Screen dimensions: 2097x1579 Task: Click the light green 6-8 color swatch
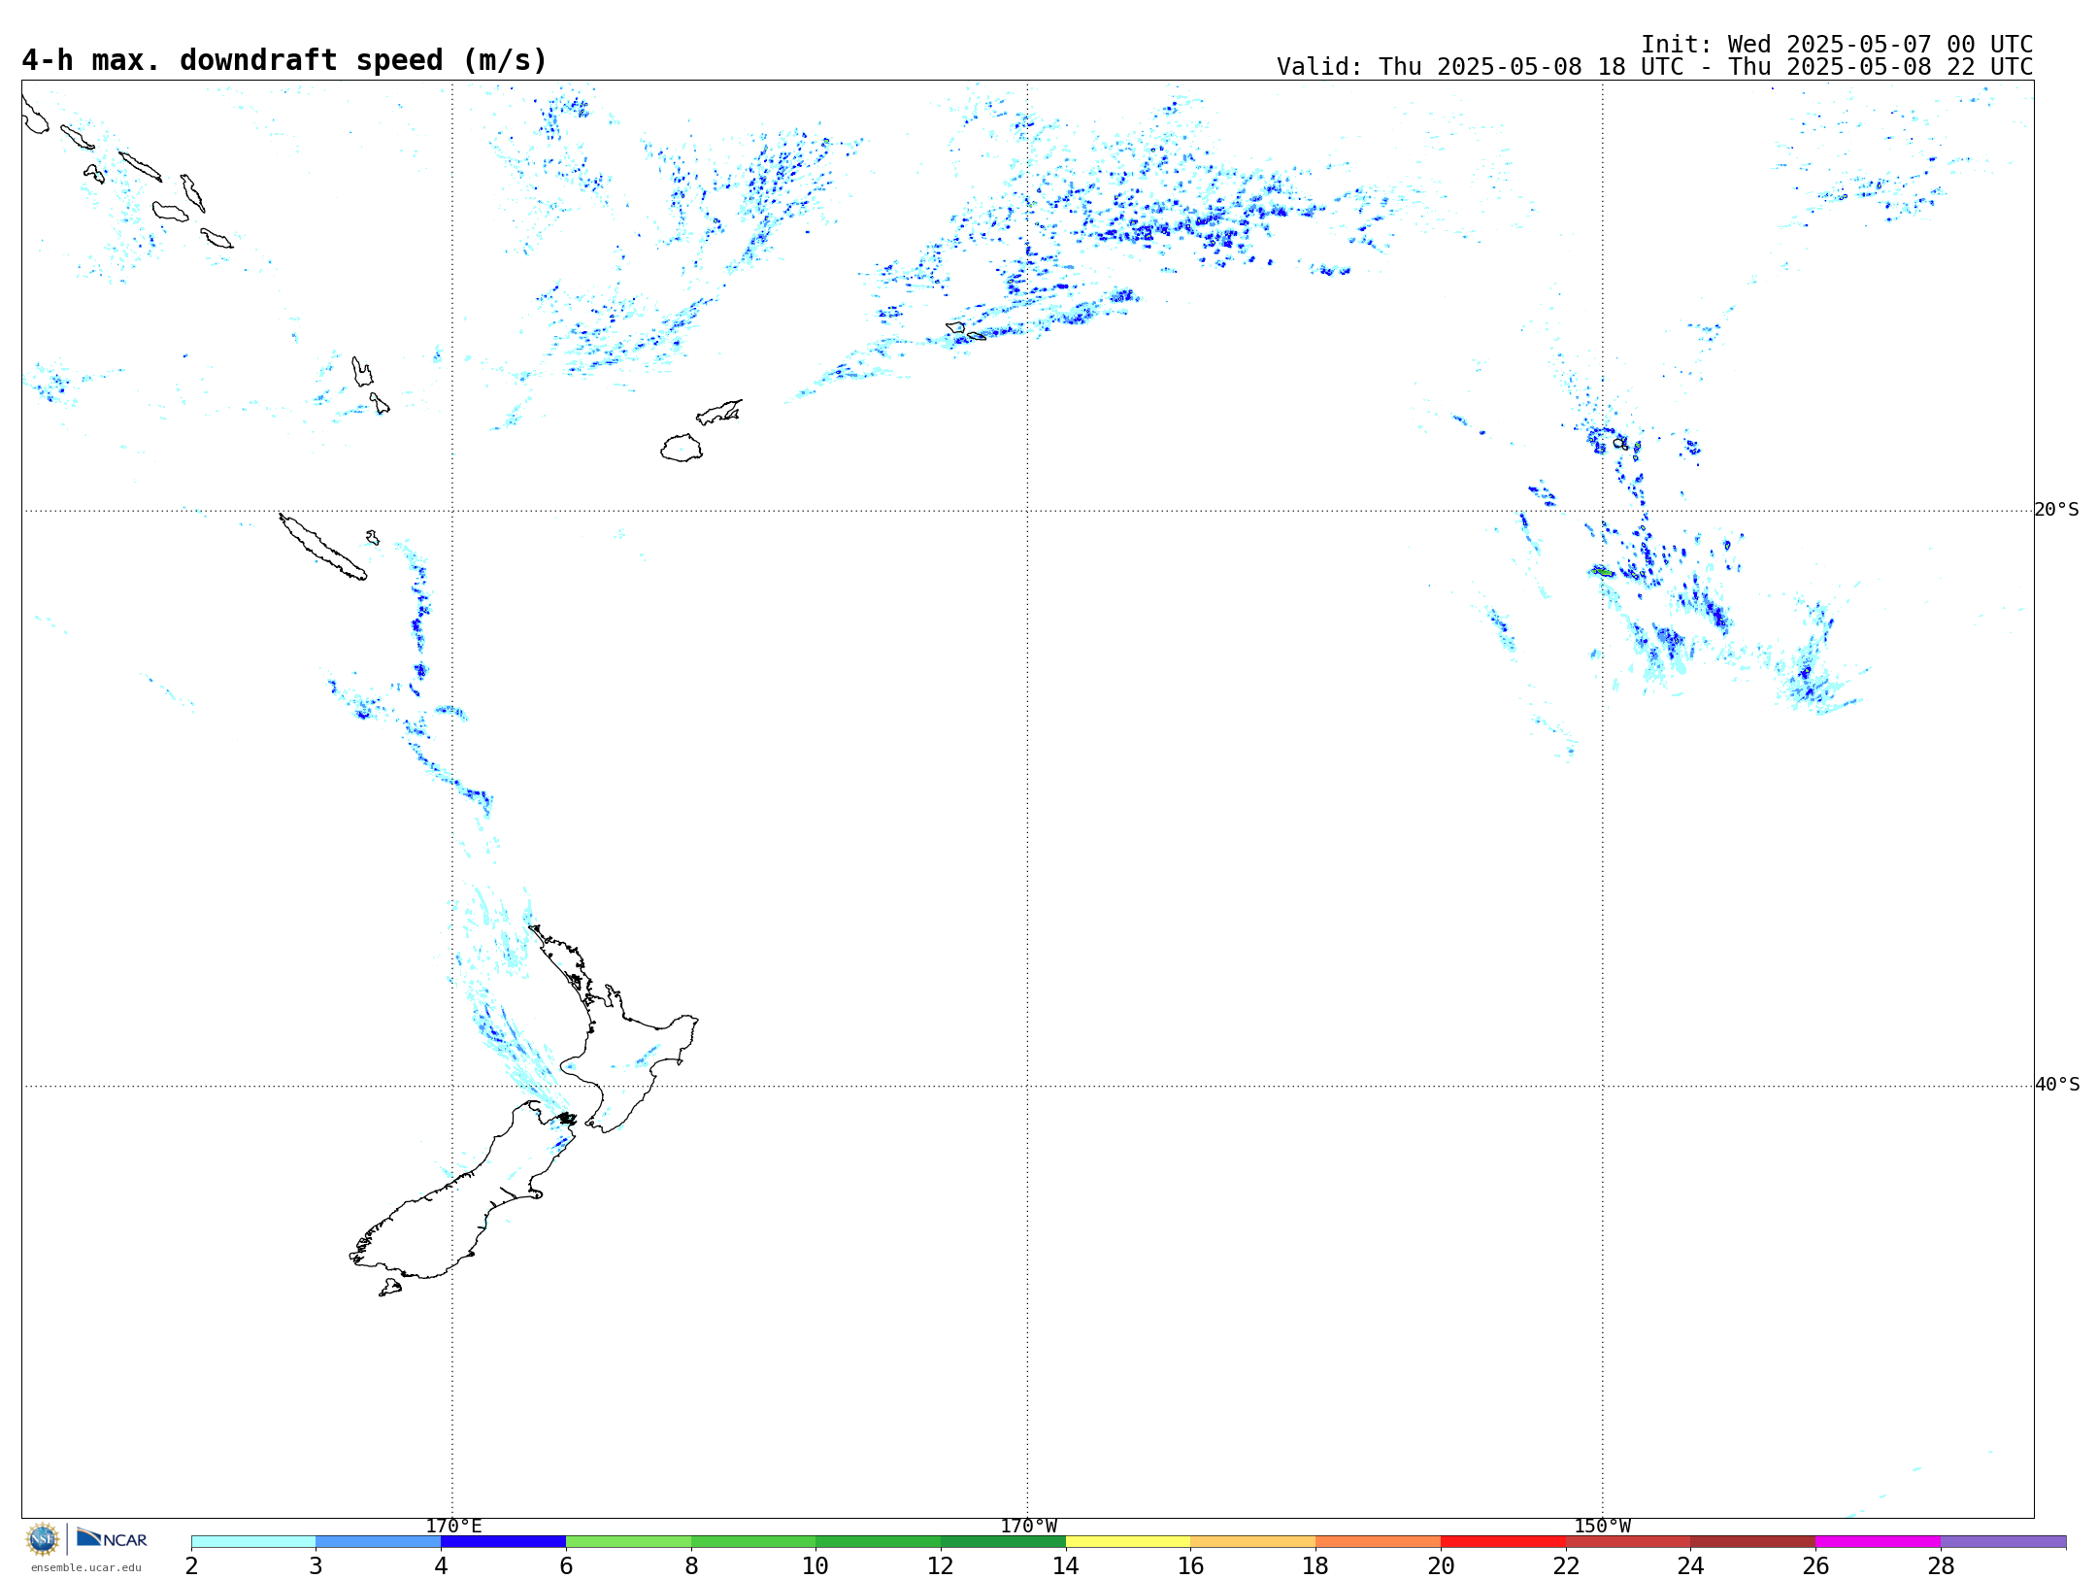628,1541
